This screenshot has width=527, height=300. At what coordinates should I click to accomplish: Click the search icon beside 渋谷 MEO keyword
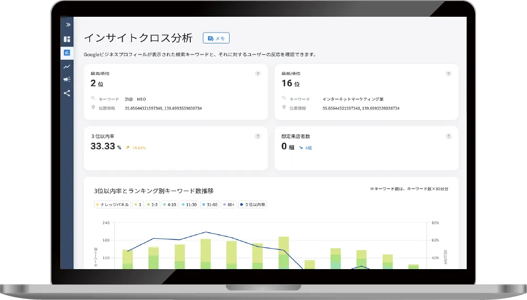tap(93, 98)
